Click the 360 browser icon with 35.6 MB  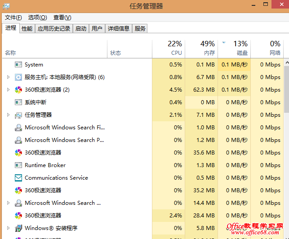pyautogui.click(x=18, y=153)
